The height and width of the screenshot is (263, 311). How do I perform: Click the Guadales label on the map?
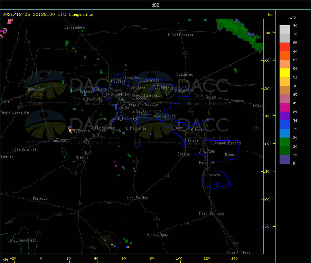tap(185, 74)
